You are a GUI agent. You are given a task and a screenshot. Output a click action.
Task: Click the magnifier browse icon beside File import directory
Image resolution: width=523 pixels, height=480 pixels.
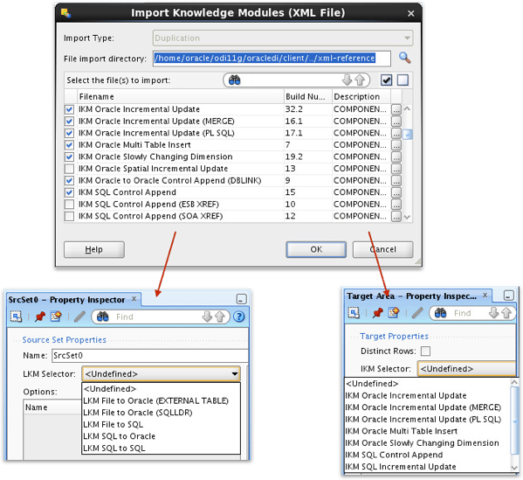pos(404,58)
